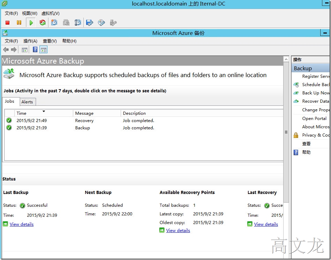Image resolution: width=331 pixels, height=260 pixels.
Task: Show or hide the console tree icon
Action: tap(25, 50)
